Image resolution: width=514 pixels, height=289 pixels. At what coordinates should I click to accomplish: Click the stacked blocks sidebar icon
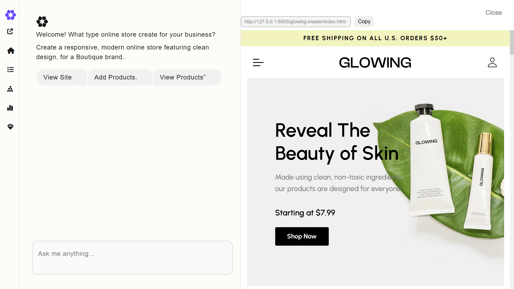point(10,89)
